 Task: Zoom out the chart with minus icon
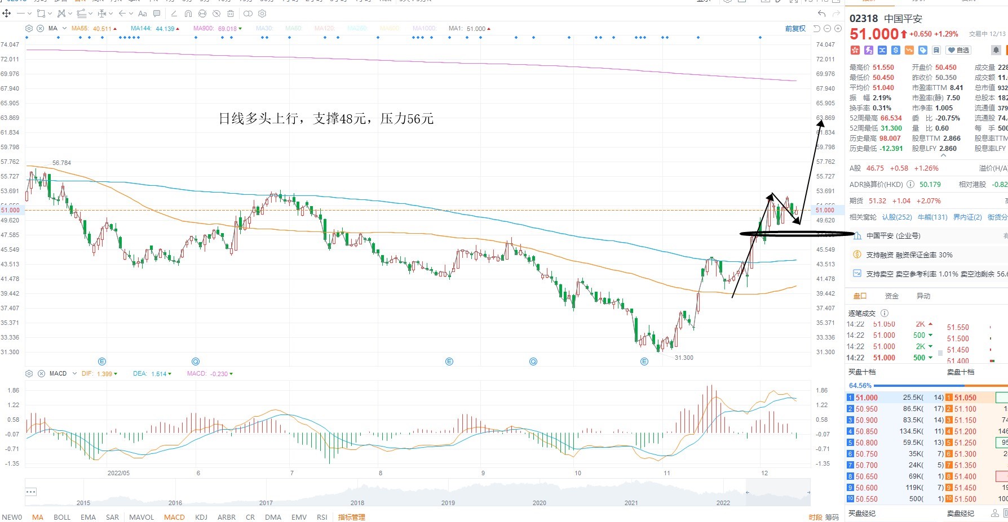pyautogui.click(x=827, y=29)
